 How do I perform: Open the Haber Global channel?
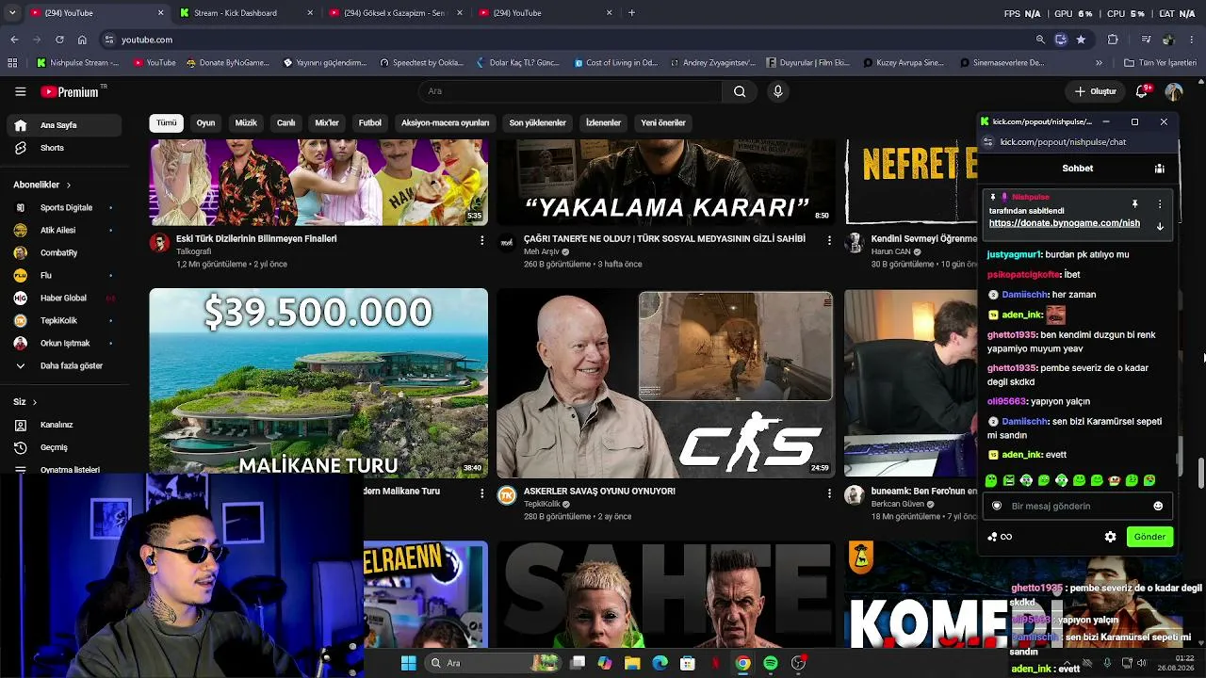[x=64, y=298]
